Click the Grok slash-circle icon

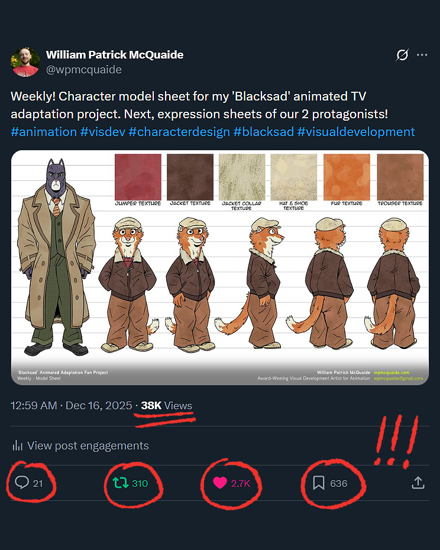(x=402, y=56)
